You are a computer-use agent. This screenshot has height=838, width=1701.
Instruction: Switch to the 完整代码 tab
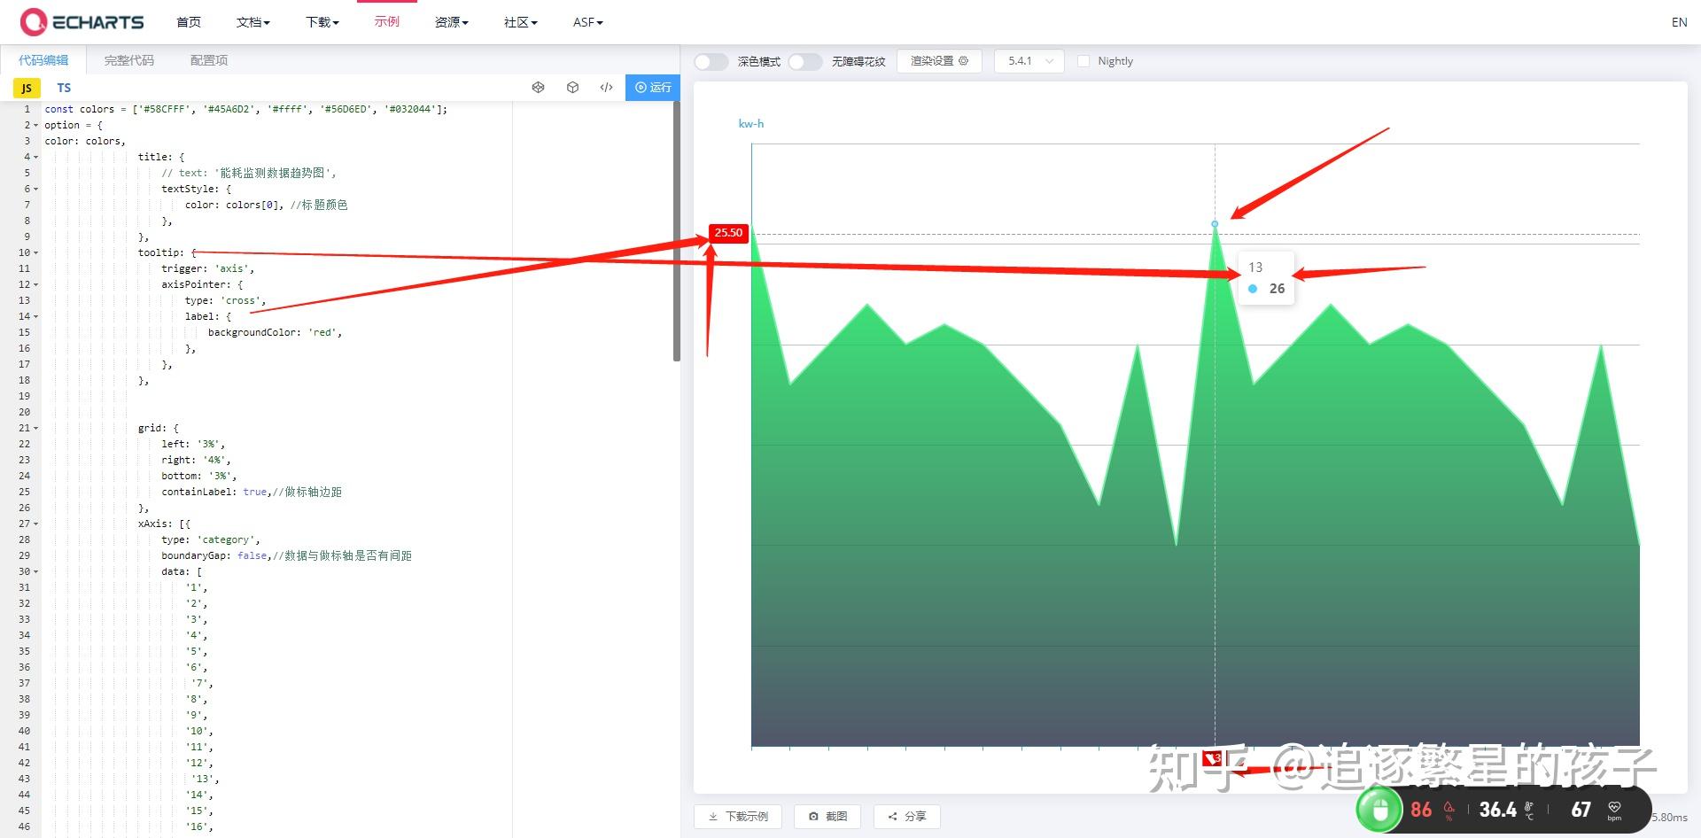pos(129,60)
